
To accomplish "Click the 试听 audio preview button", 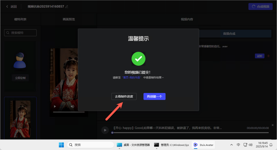I will tap(259, 56).
